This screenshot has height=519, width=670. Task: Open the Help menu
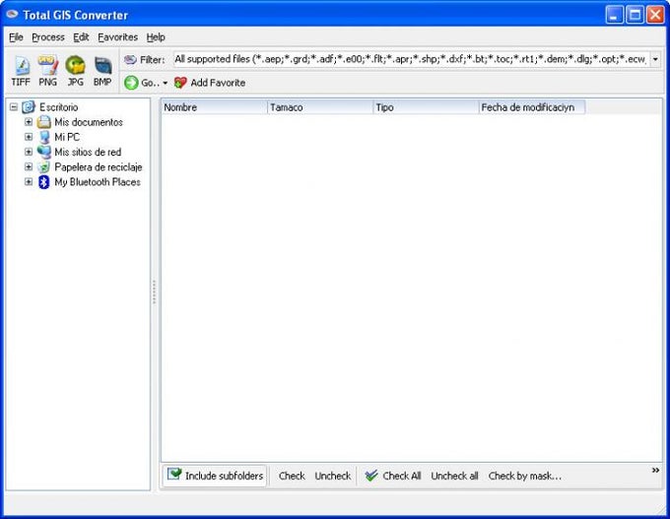pos(156,37)
